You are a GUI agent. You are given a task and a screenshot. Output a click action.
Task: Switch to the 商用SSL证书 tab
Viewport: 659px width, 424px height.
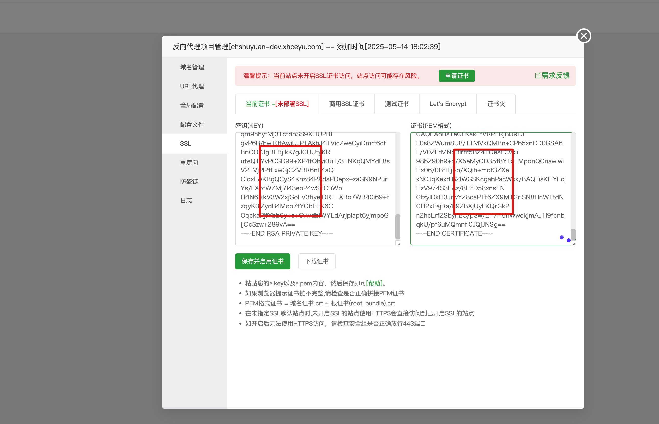pos(347,104)
